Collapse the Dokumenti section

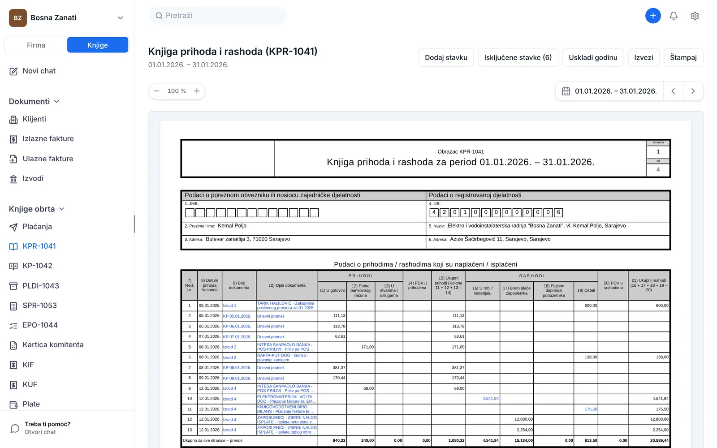click(x=34, y=101)
